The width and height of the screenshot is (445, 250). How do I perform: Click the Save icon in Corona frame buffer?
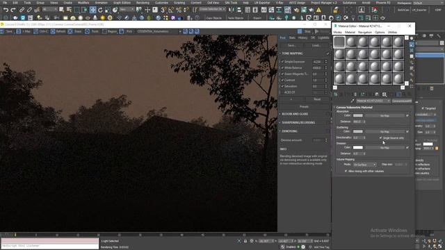click(x=6, y=31)
